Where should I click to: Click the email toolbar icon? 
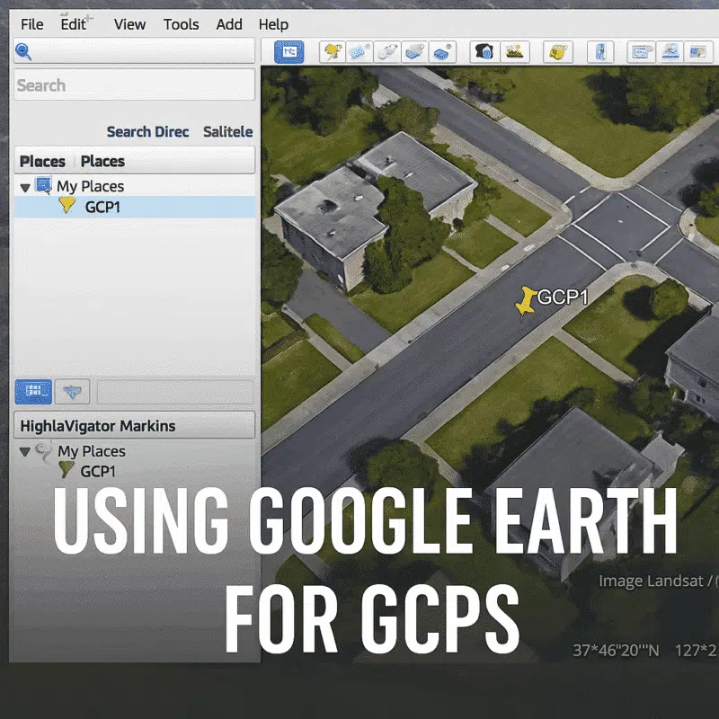pyautogui.click(x=641, y=52)
